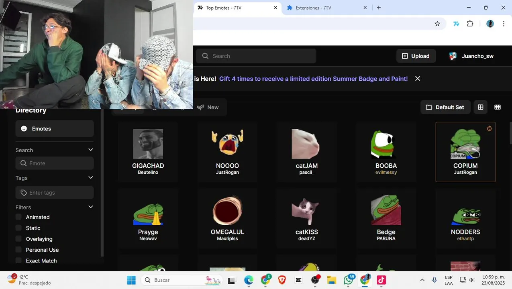Viewport: 512px width, 289px height.
Task: Open the NODDERS emote card
Action: pos(465,218)
